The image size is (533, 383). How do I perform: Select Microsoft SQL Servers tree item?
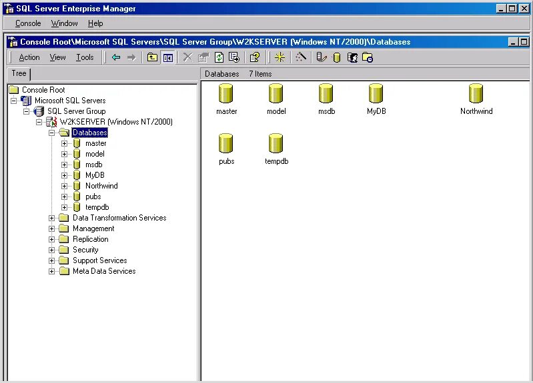[x=70, y=101]
